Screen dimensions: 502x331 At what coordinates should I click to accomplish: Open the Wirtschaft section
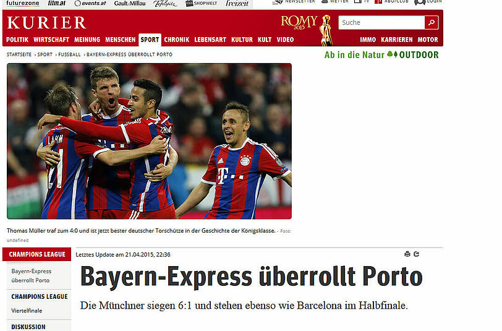51,40
